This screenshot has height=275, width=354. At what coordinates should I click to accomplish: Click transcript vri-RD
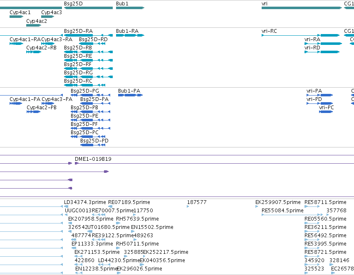click(x=322, y=52)
